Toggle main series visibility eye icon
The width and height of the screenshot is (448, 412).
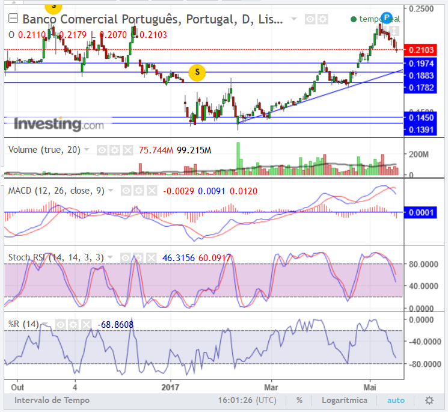tap(310, 19)
